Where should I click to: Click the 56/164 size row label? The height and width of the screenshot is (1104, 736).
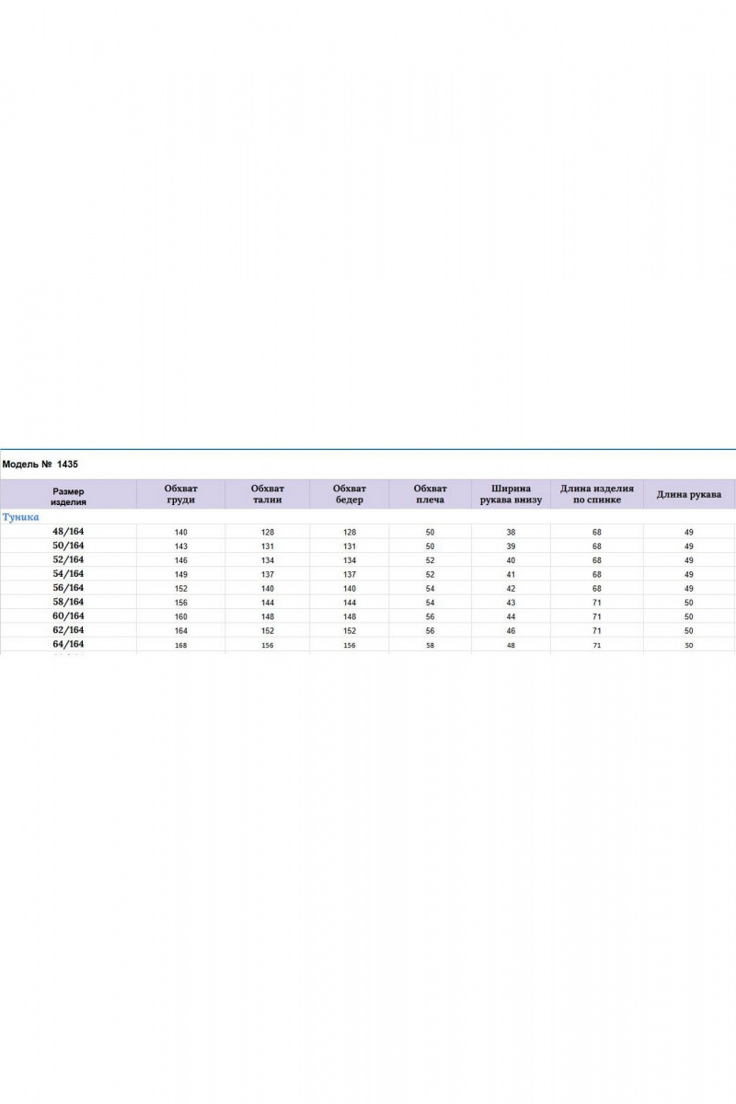coord(68,588)
